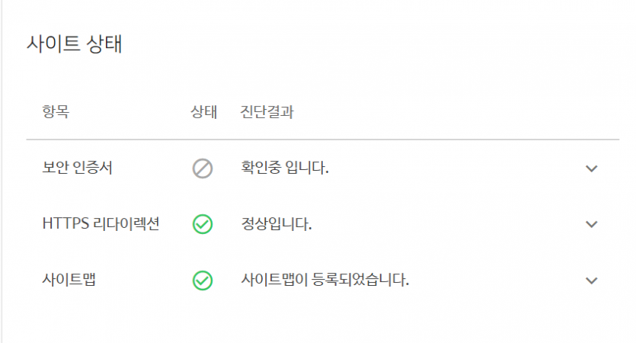Click the panel's left vertical border line
This screenshot has height=343, width=636.
(x=2, y=171)
